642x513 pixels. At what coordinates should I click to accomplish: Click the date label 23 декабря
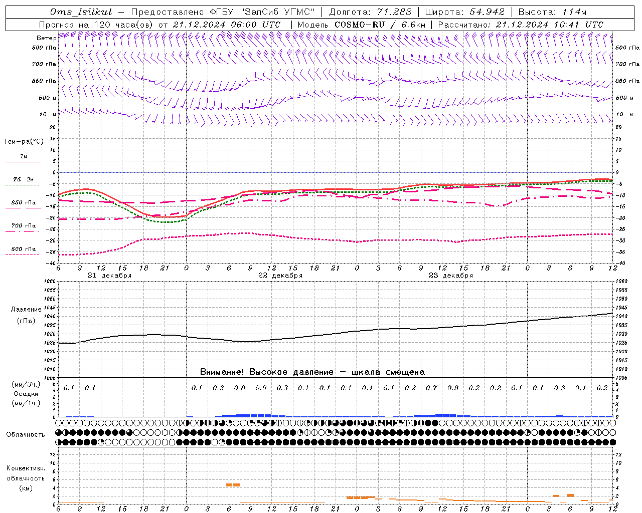tap(450, 276)
